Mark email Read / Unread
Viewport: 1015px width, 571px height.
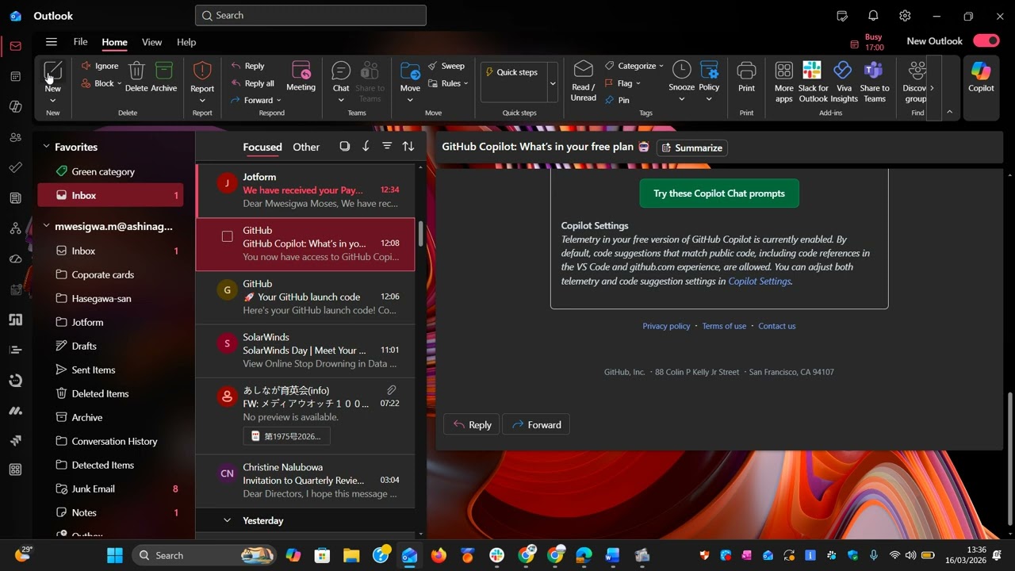tap(583, 81)
